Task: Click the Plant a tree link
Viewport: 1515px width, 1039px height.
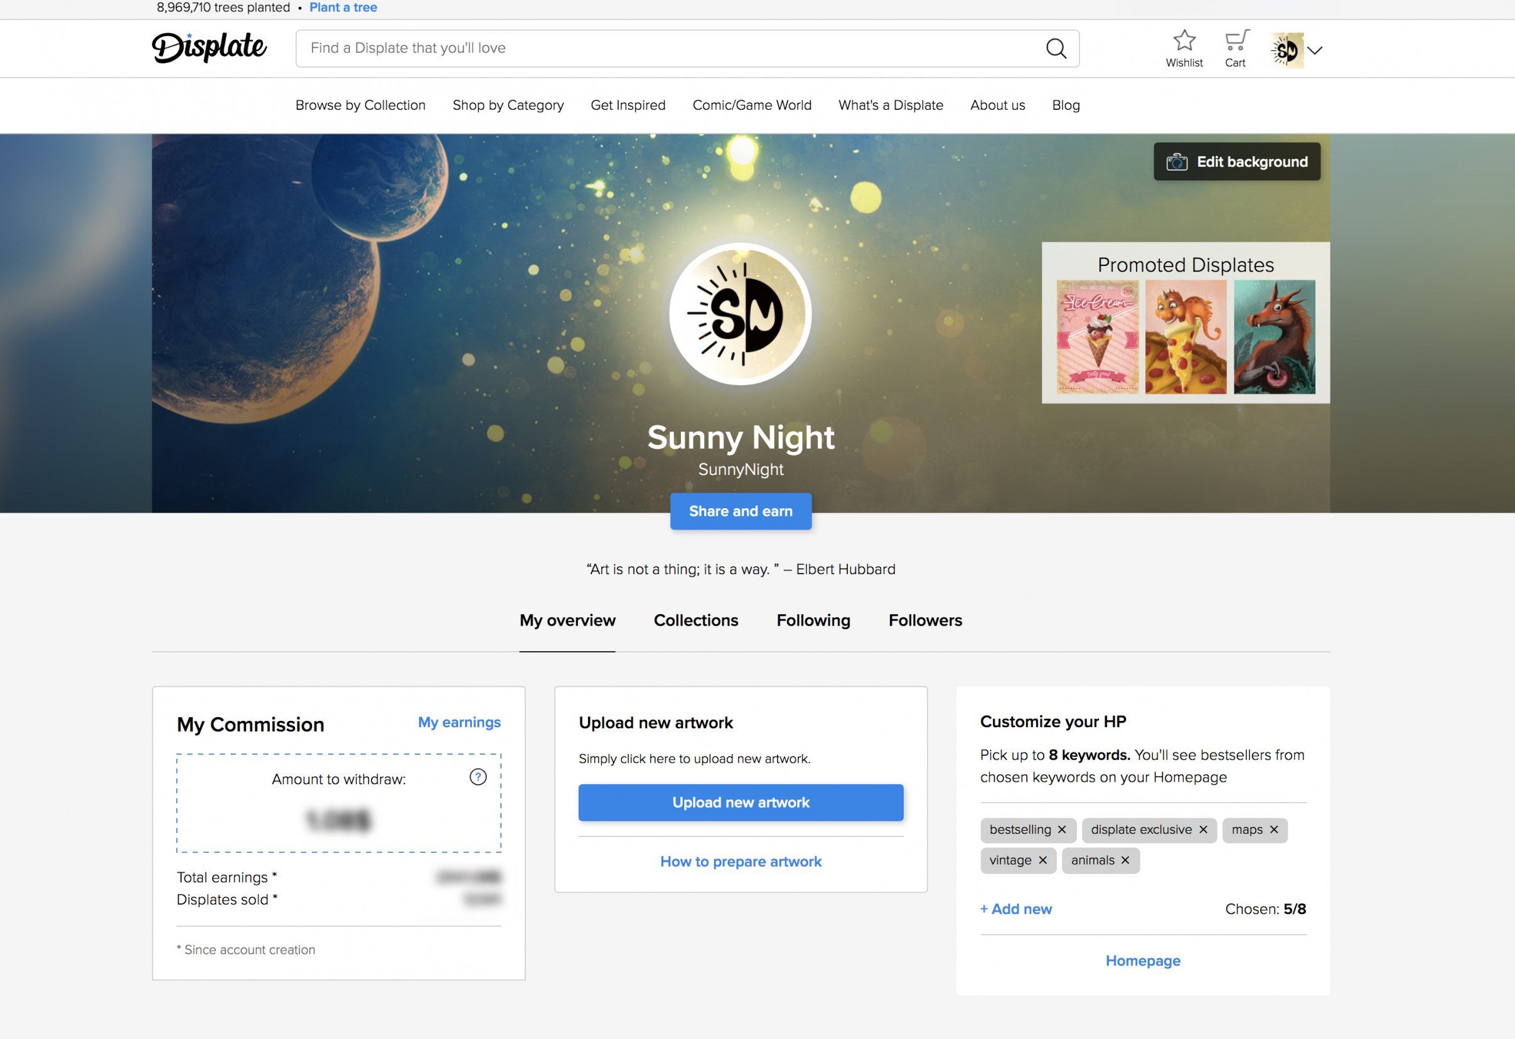Action: [343, 7]
